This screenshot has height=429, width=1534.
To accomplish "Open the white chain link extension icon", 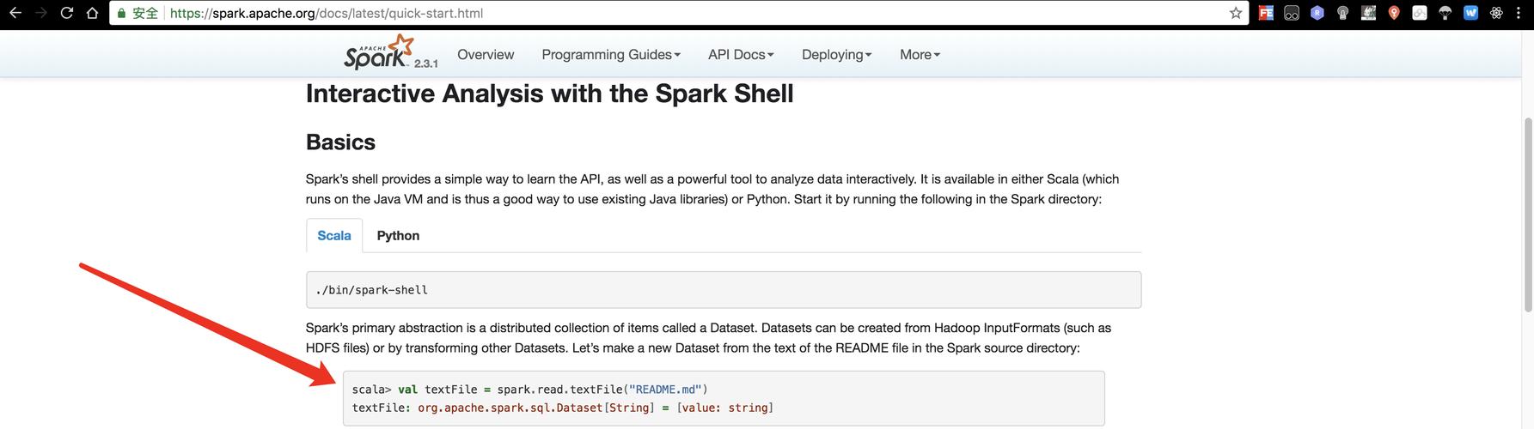I will click(1420, 13).
